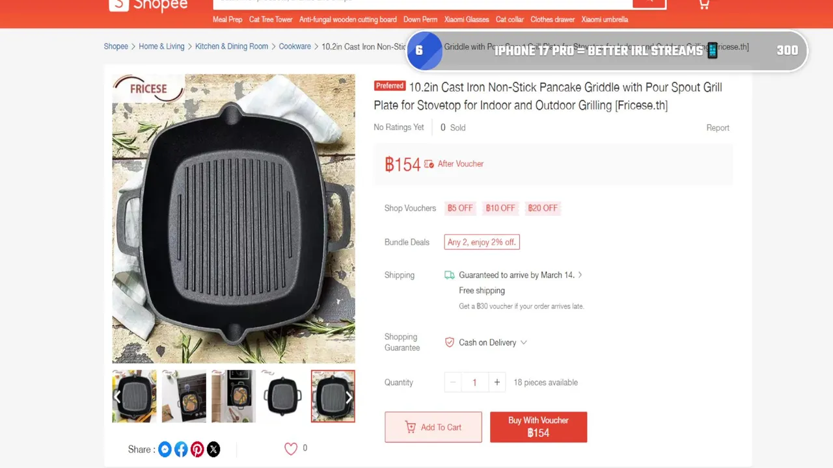Select the empty black griddle thumbnail

pos(283,396)
